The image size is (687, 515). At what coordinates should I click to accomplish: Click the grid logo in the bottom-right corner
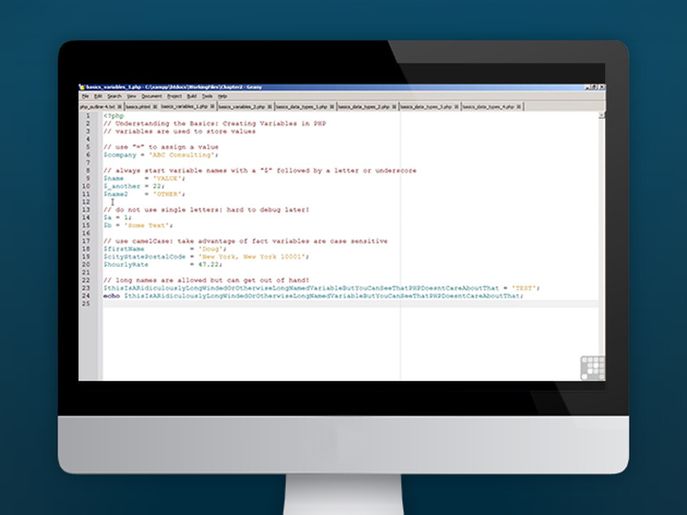[x=593, y=367]
